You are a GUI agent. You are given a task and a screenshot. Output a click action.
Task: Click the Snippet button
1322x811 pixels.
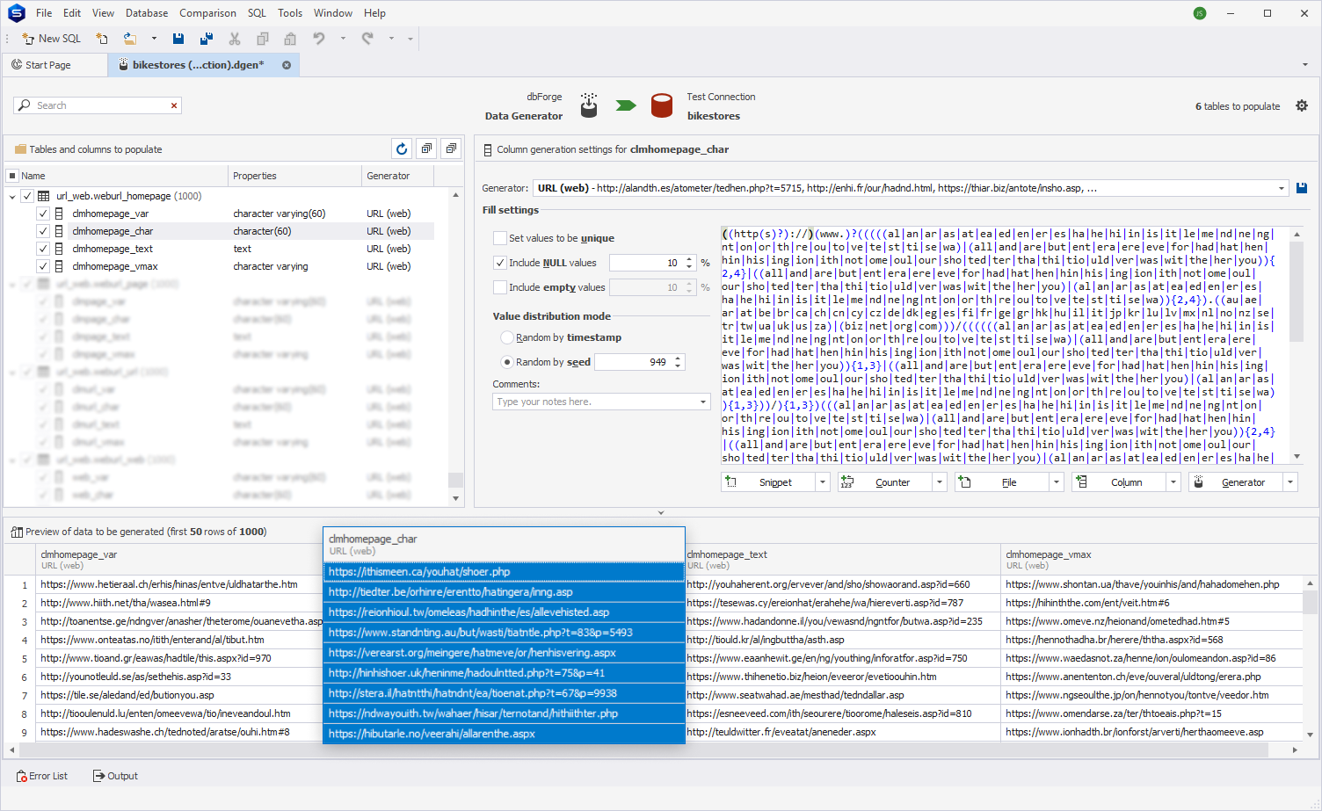coord(768,482)
